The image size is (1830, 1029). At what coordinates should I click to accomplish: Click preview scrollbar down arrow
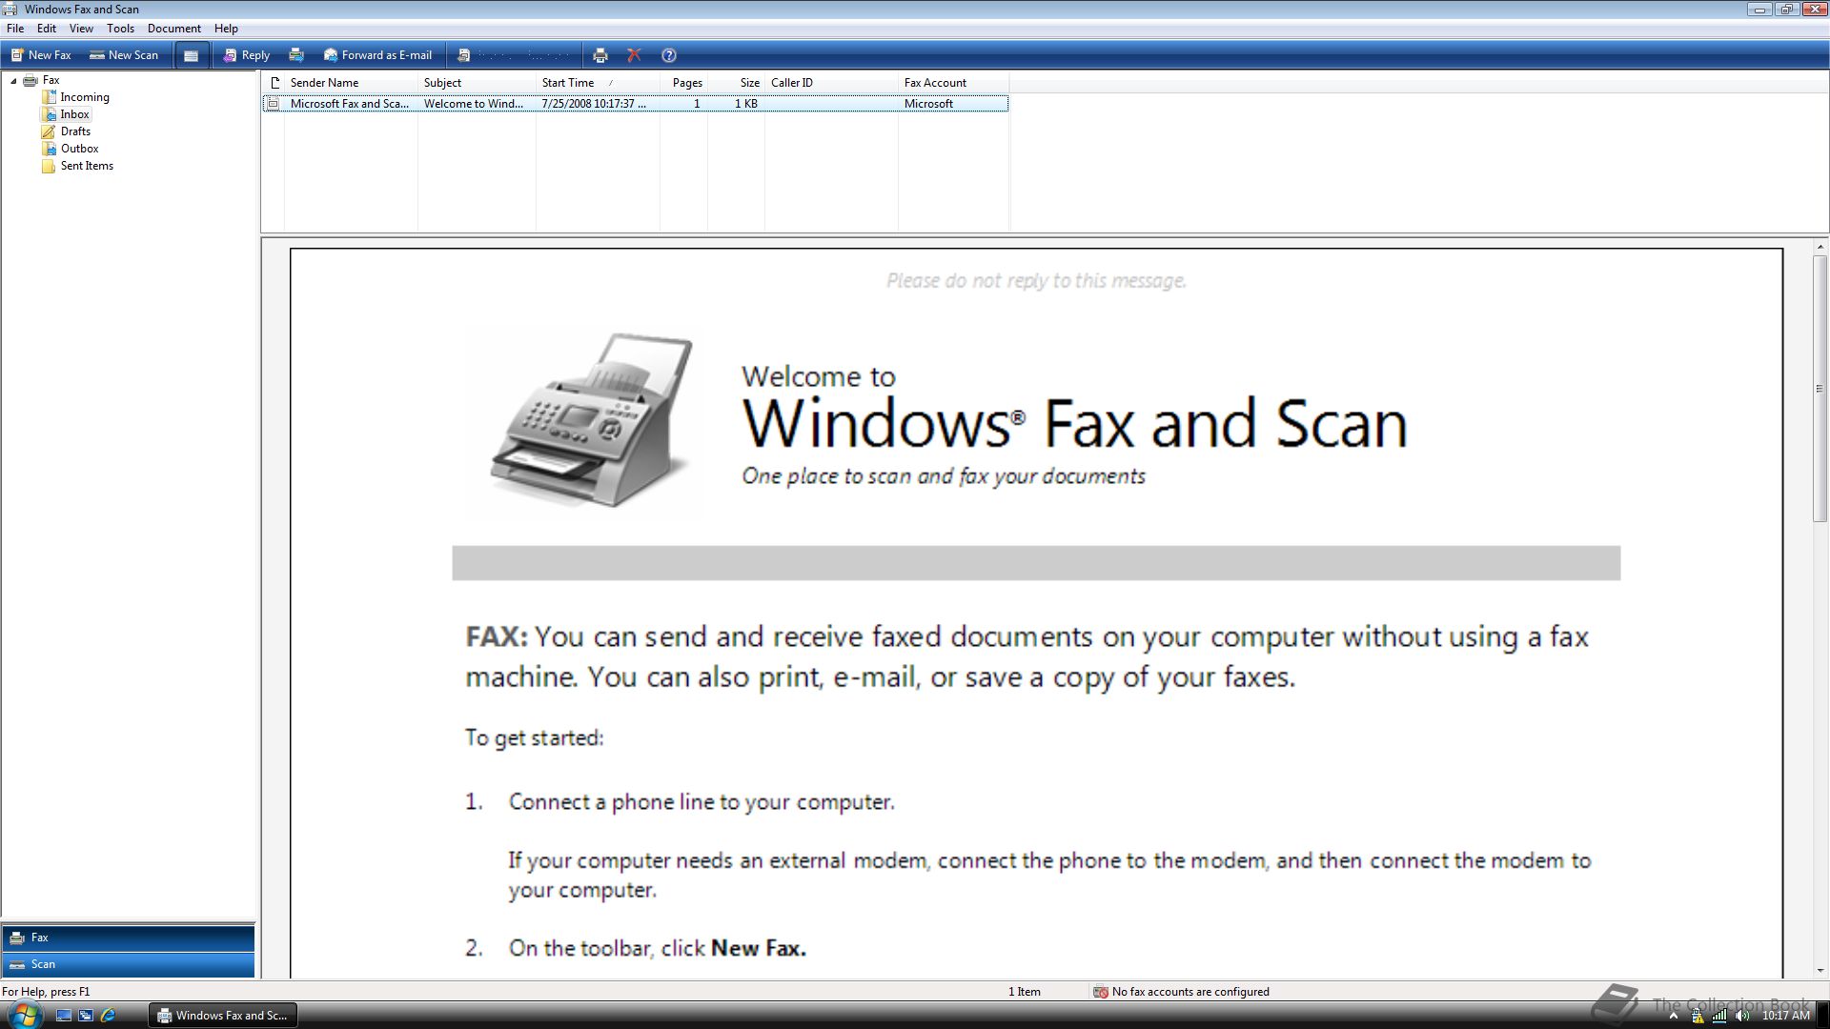click(1820, 970)
